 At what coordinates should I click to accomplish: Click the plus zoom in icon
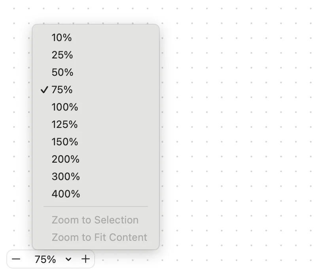click(85, 259)
